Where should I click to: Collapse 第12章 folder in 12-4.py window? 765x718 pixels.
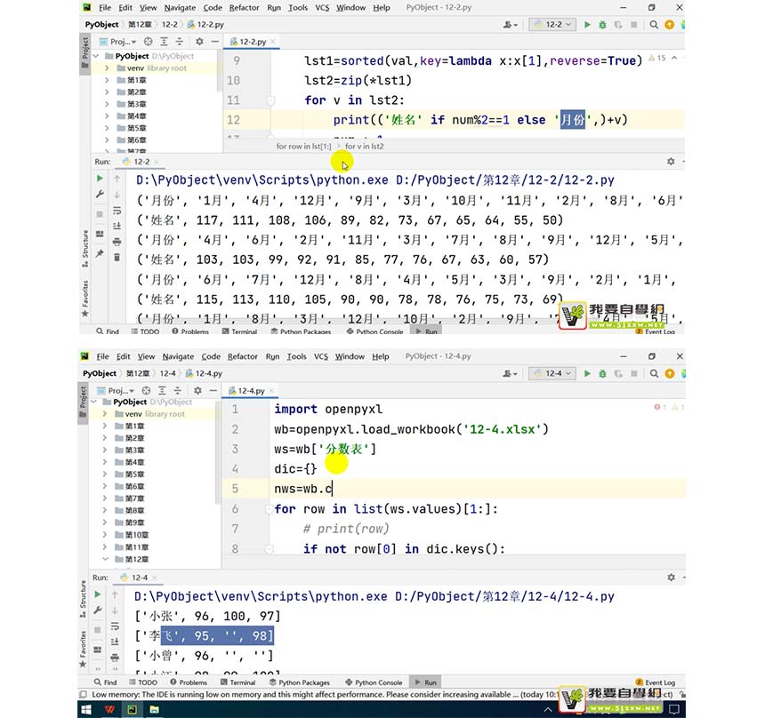coord(105,559)
